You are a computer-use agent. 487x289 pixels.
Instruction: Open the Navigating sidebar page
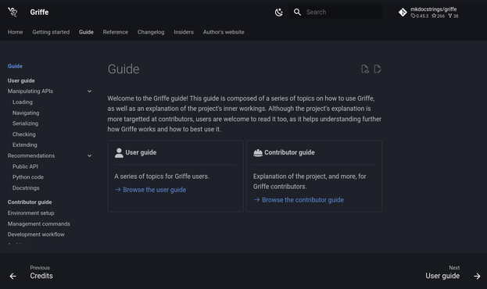click(x=26, y=113)
